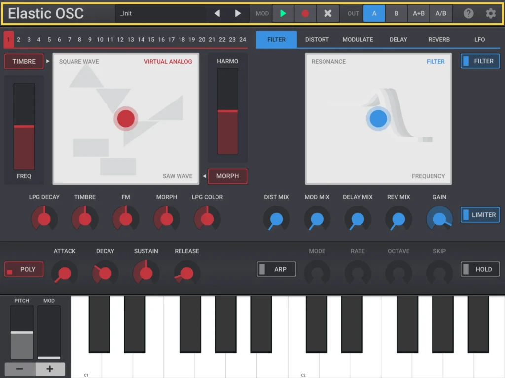The height and width of the screenshot is (378, 505).
Task: Switch to the DISTORT tab
Action: pyautogui.click(x=317, y=39)
